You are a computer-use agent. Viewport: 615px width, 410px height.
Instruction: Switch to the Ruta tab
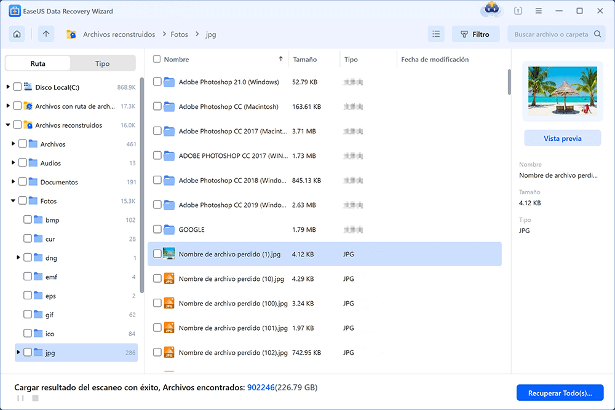[38, 63]
